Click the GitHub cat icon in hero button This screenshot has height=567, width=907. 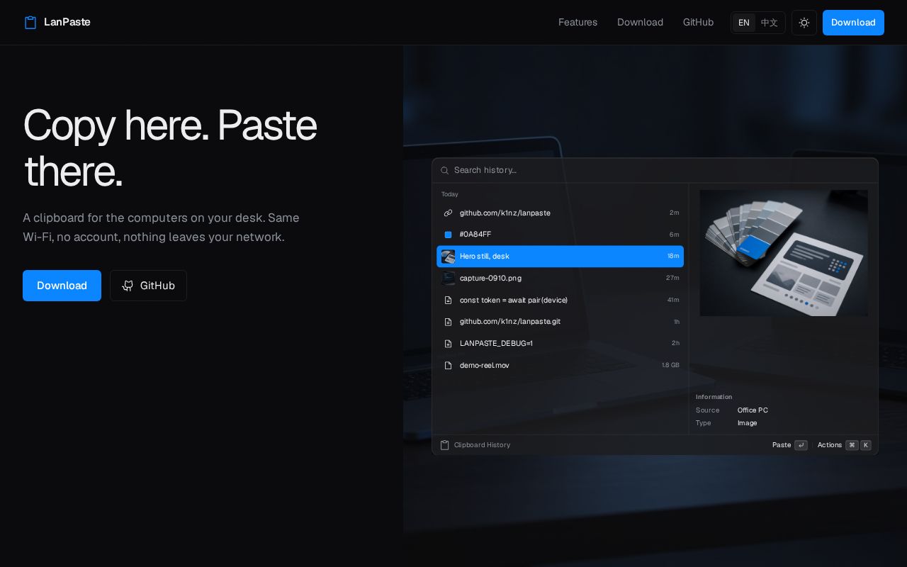pos(128,286)
